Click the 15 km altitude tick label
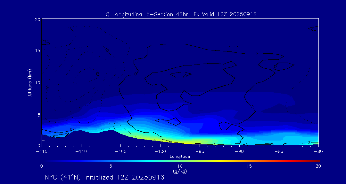 coord(37,51)
